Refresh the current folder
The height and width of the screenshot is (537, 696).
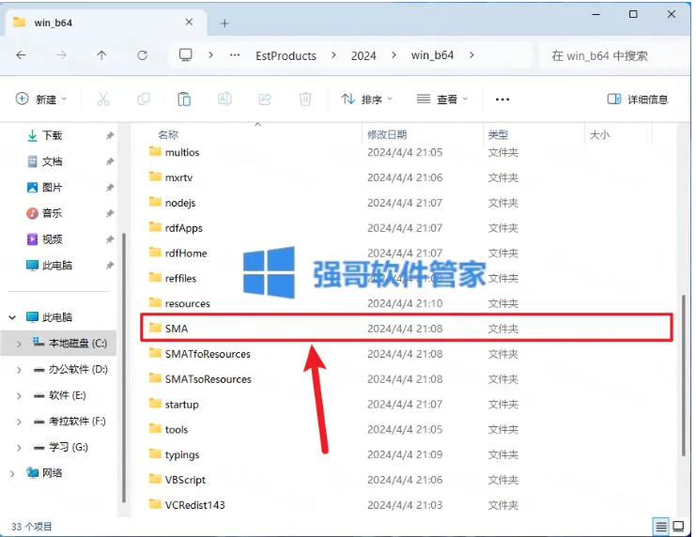tap(142, 55)
